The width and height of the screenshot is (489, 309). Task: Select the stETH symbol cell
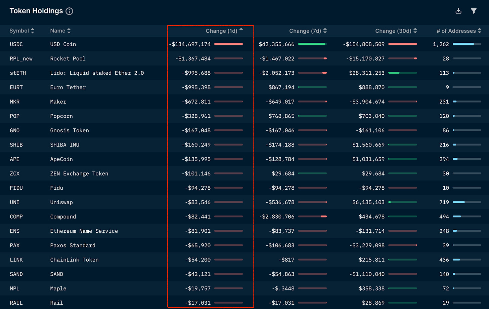pyautogui.click(x=18, y=73)
